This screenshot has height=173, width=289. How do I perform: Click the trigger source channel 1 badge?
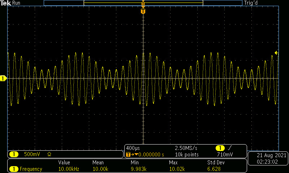(220, 148)
